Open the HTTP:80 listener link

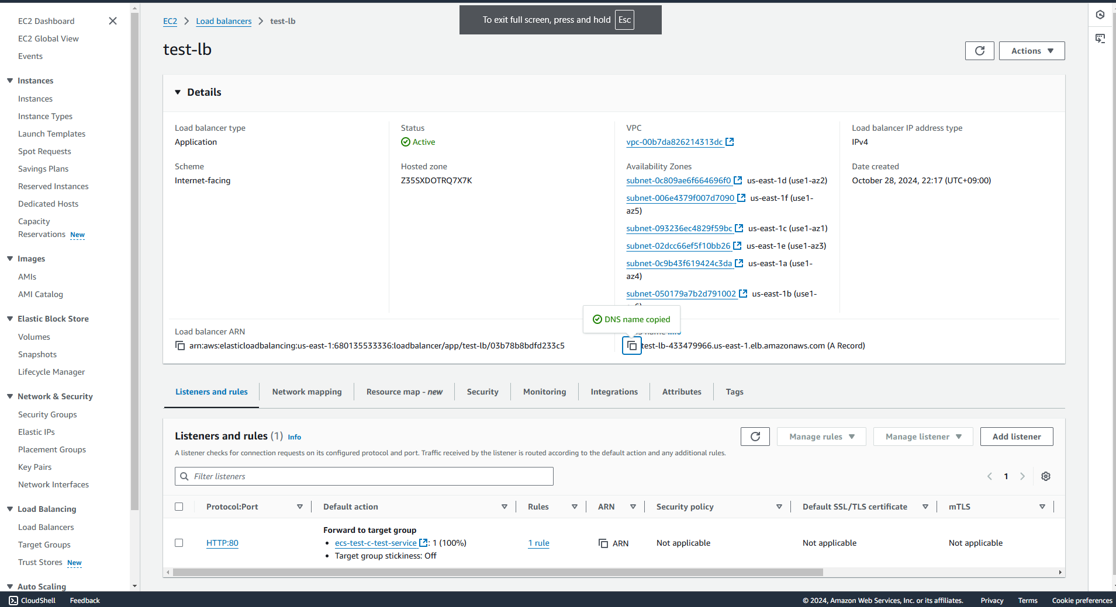[222, 543]
